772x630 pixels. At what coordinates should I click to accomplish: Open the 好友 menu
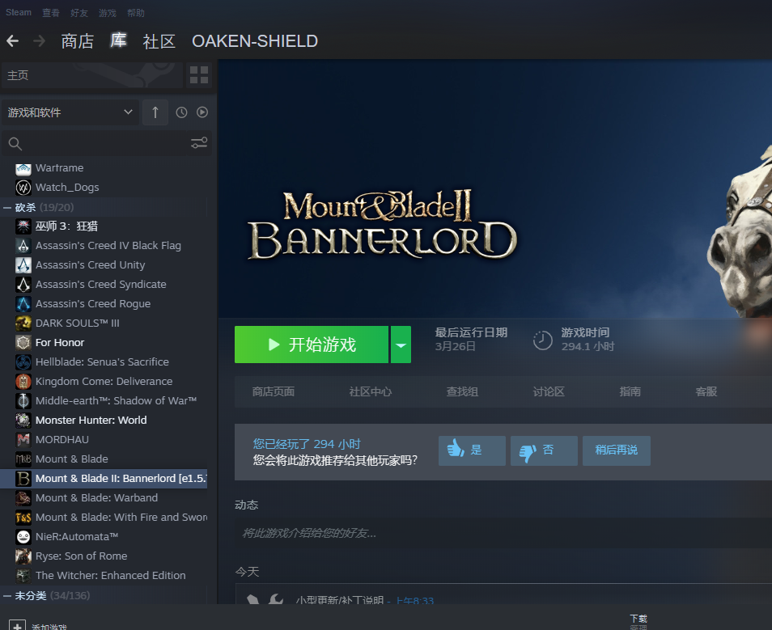click(78, 13)
